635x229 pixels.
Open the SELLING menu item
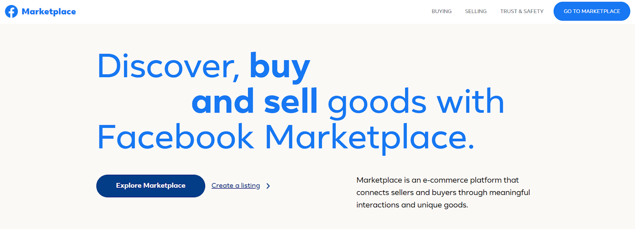click(x=476, y=11)
